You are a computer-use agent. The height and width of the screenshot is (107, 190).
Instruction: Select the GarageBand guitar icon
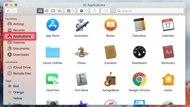[110, 79]
